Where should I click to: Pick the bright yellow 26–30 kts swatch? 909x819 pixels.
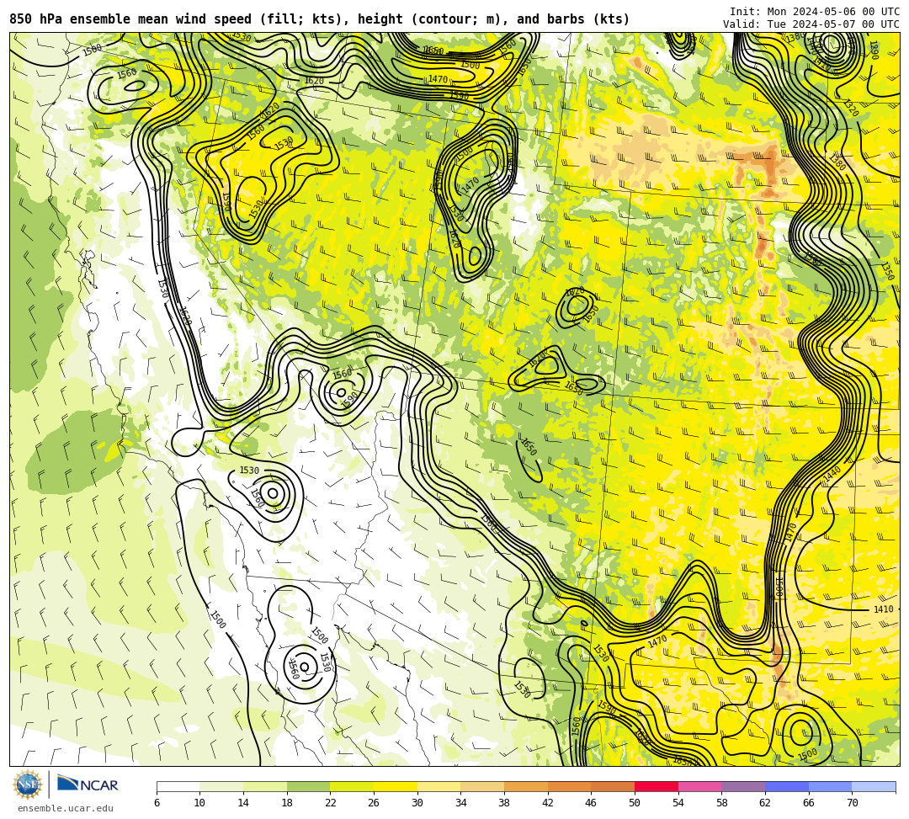[396, 786]
